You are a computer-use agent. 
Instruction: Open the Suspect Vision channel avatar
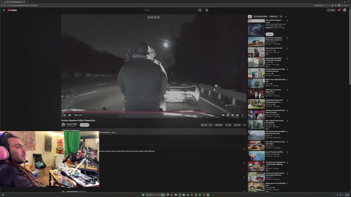[x=63, y=125]
